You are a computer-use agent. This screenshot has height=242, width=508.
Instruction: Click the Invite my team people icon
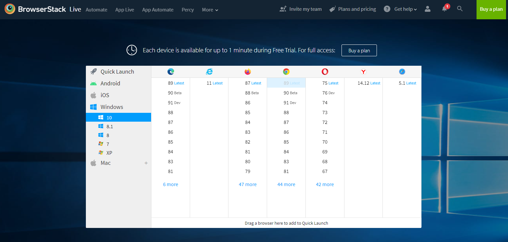(x=283, y=9)
